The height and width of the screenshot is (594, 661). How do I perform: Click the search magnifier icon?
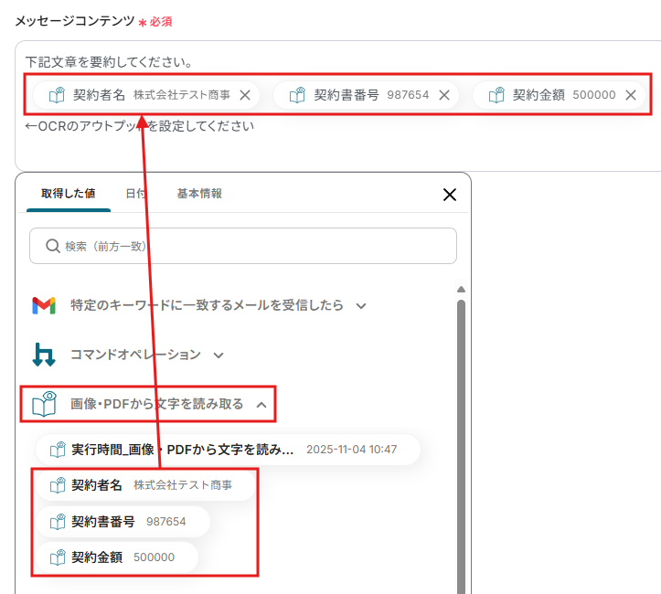click(52, 247)
